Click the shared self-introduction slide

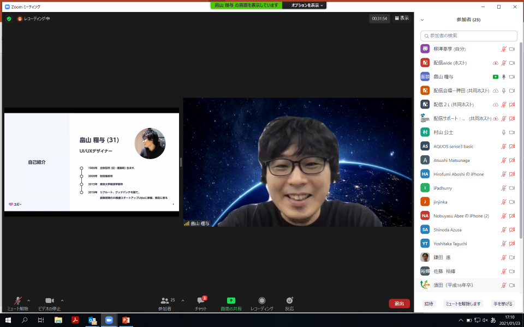click(x=92, y=162)
